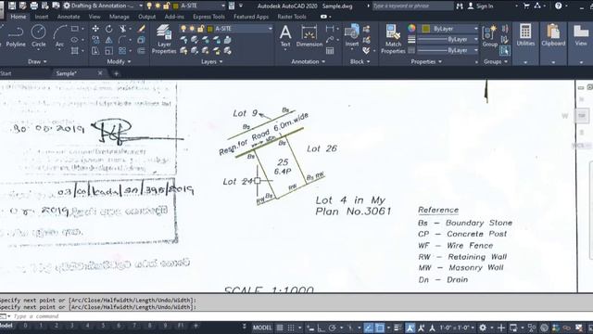The width and height of the screenshot is (593, 334).
Task: Switch to the Insert ribbon tab
Action: tap(41, 17)
